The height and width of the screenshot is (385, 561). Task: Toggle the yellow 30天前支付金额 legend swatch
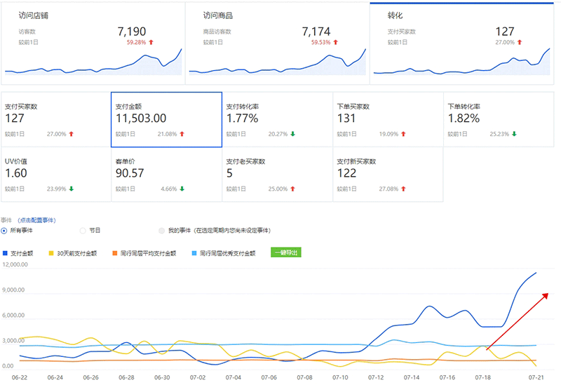pos(52,253)
